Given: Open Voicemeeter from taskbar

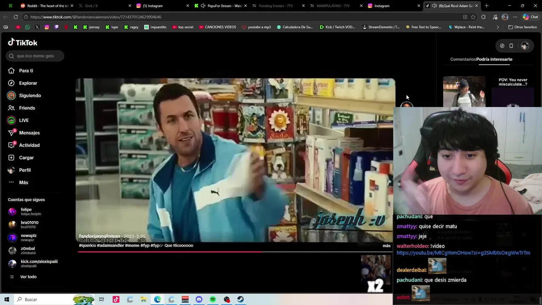Looking at the screenshot, I should (x=185, y=299).
